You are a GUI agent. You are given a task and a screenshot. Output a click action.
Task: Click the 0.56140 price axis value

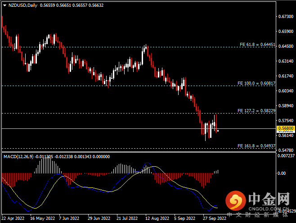286,135
